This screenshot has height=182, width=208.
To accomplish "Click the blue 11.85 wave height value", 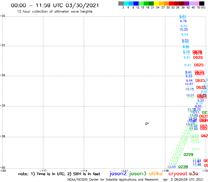I will pyautogui.click(x=197, y=165).
